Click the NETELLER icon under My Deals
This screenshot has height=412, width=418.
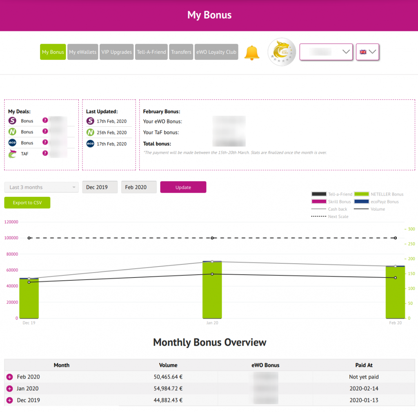[12, 132]
